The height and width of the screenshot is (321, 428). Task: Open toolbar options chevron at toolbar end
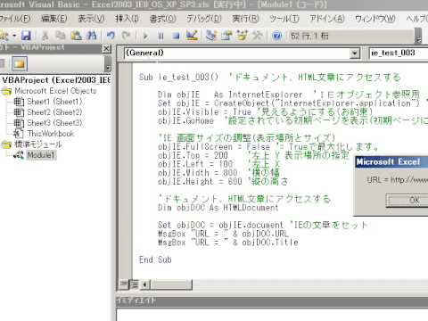click(418, 36)
